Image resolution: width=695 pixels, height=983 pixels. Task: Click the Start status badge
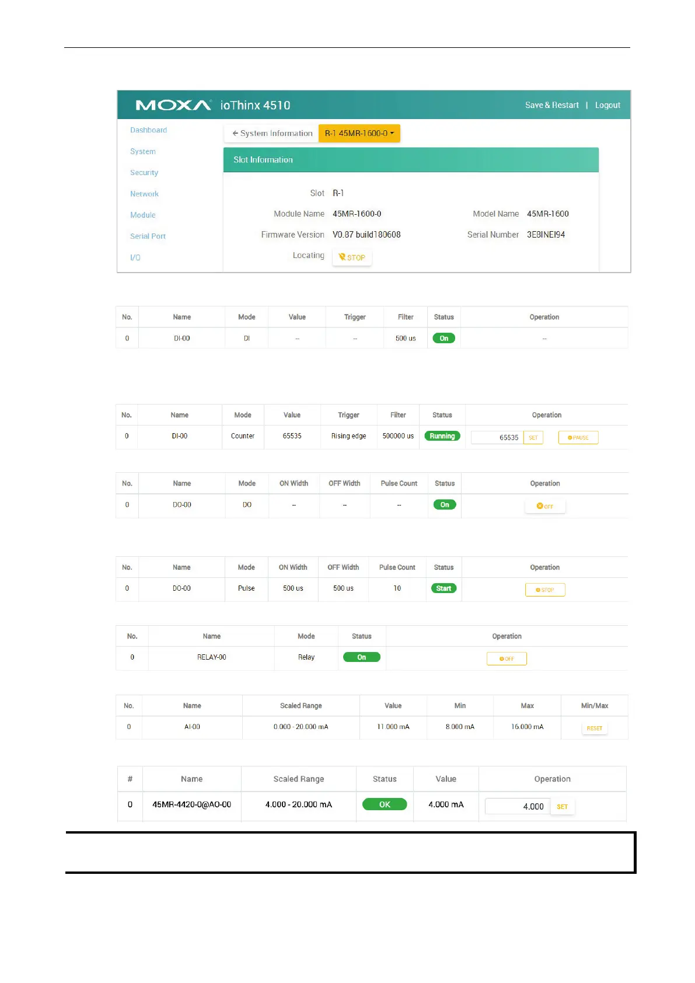[443, 588]
